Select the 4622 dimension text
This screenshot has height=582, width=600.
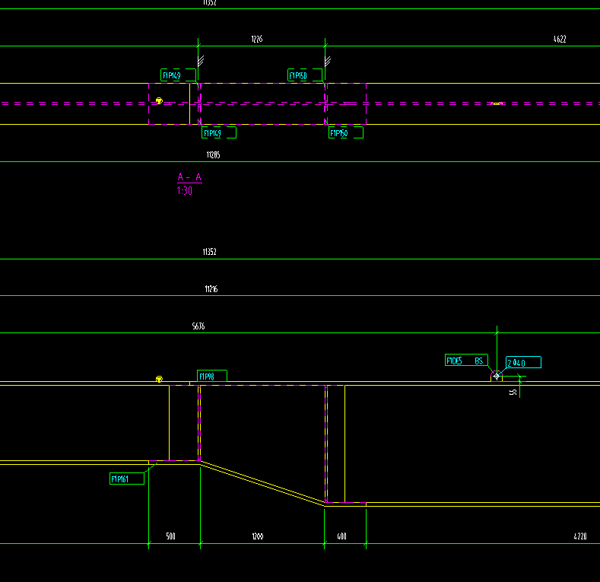(x=560, y=39)
